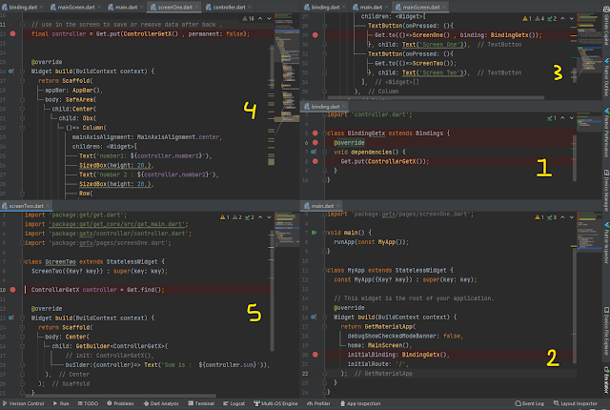
Task: Toggle breakpoint on Get.put(ControllerGetX()) in binding.dart
Action: click(x=315, y=161)
